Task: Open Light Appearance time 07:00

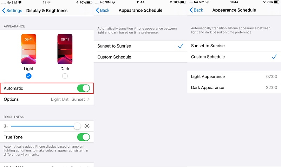Action: [234, 76]
